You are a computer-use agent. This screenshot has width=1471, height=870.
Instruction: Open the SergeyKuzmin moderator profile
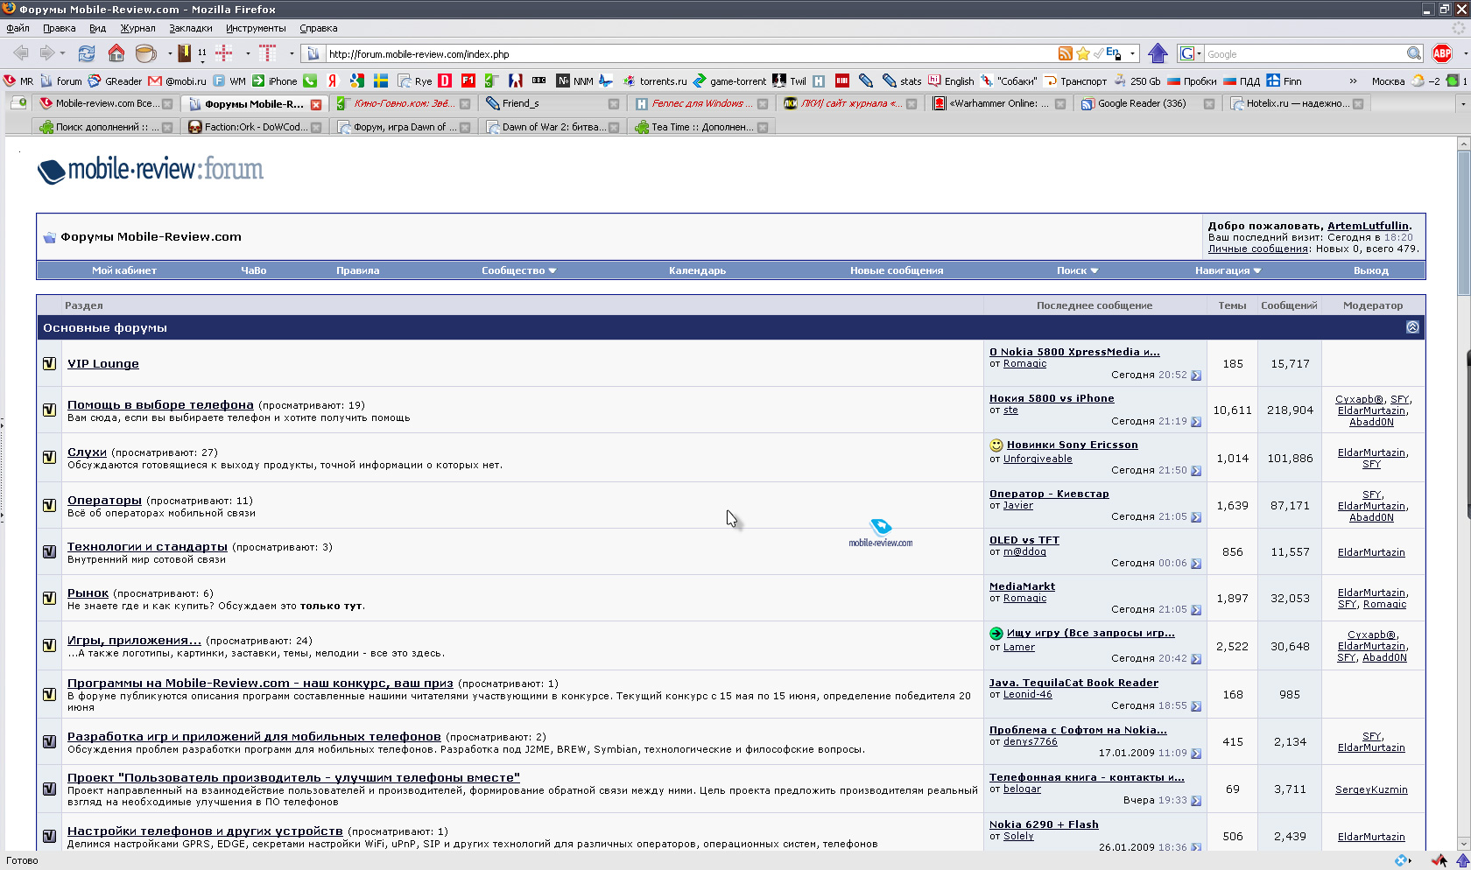point(1371,789)
